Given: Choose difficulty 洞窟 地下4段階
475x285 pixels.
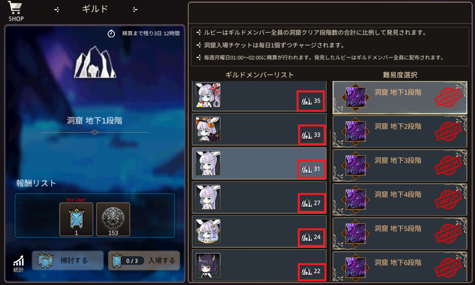Looking at the screenshot, I should pos(400,199).
